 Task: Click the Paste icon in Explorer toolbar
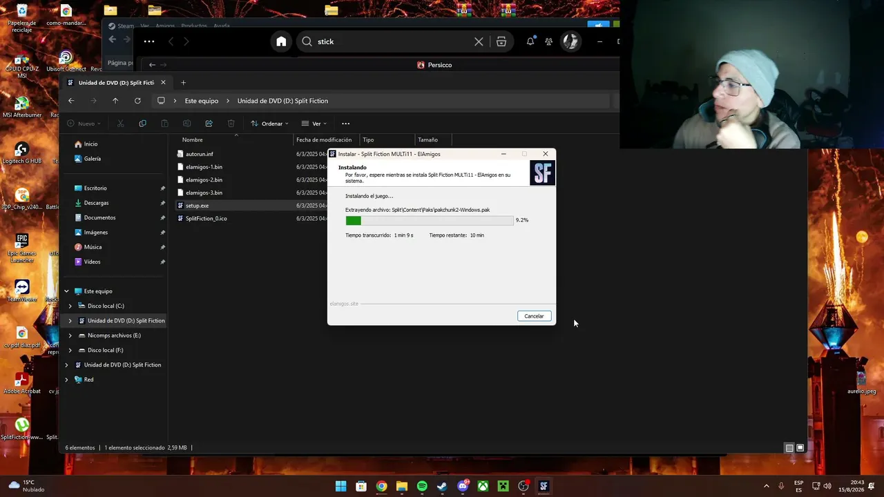(164, 124)
